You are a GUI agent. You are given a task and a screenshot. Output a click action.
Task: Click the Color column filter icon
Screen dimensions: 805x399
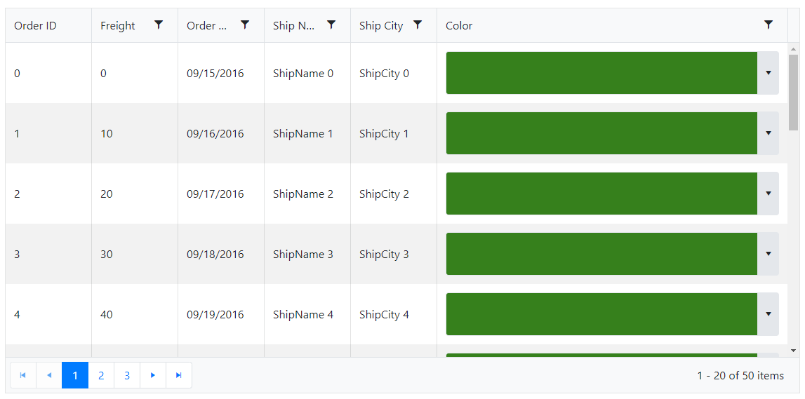point(769,25)
